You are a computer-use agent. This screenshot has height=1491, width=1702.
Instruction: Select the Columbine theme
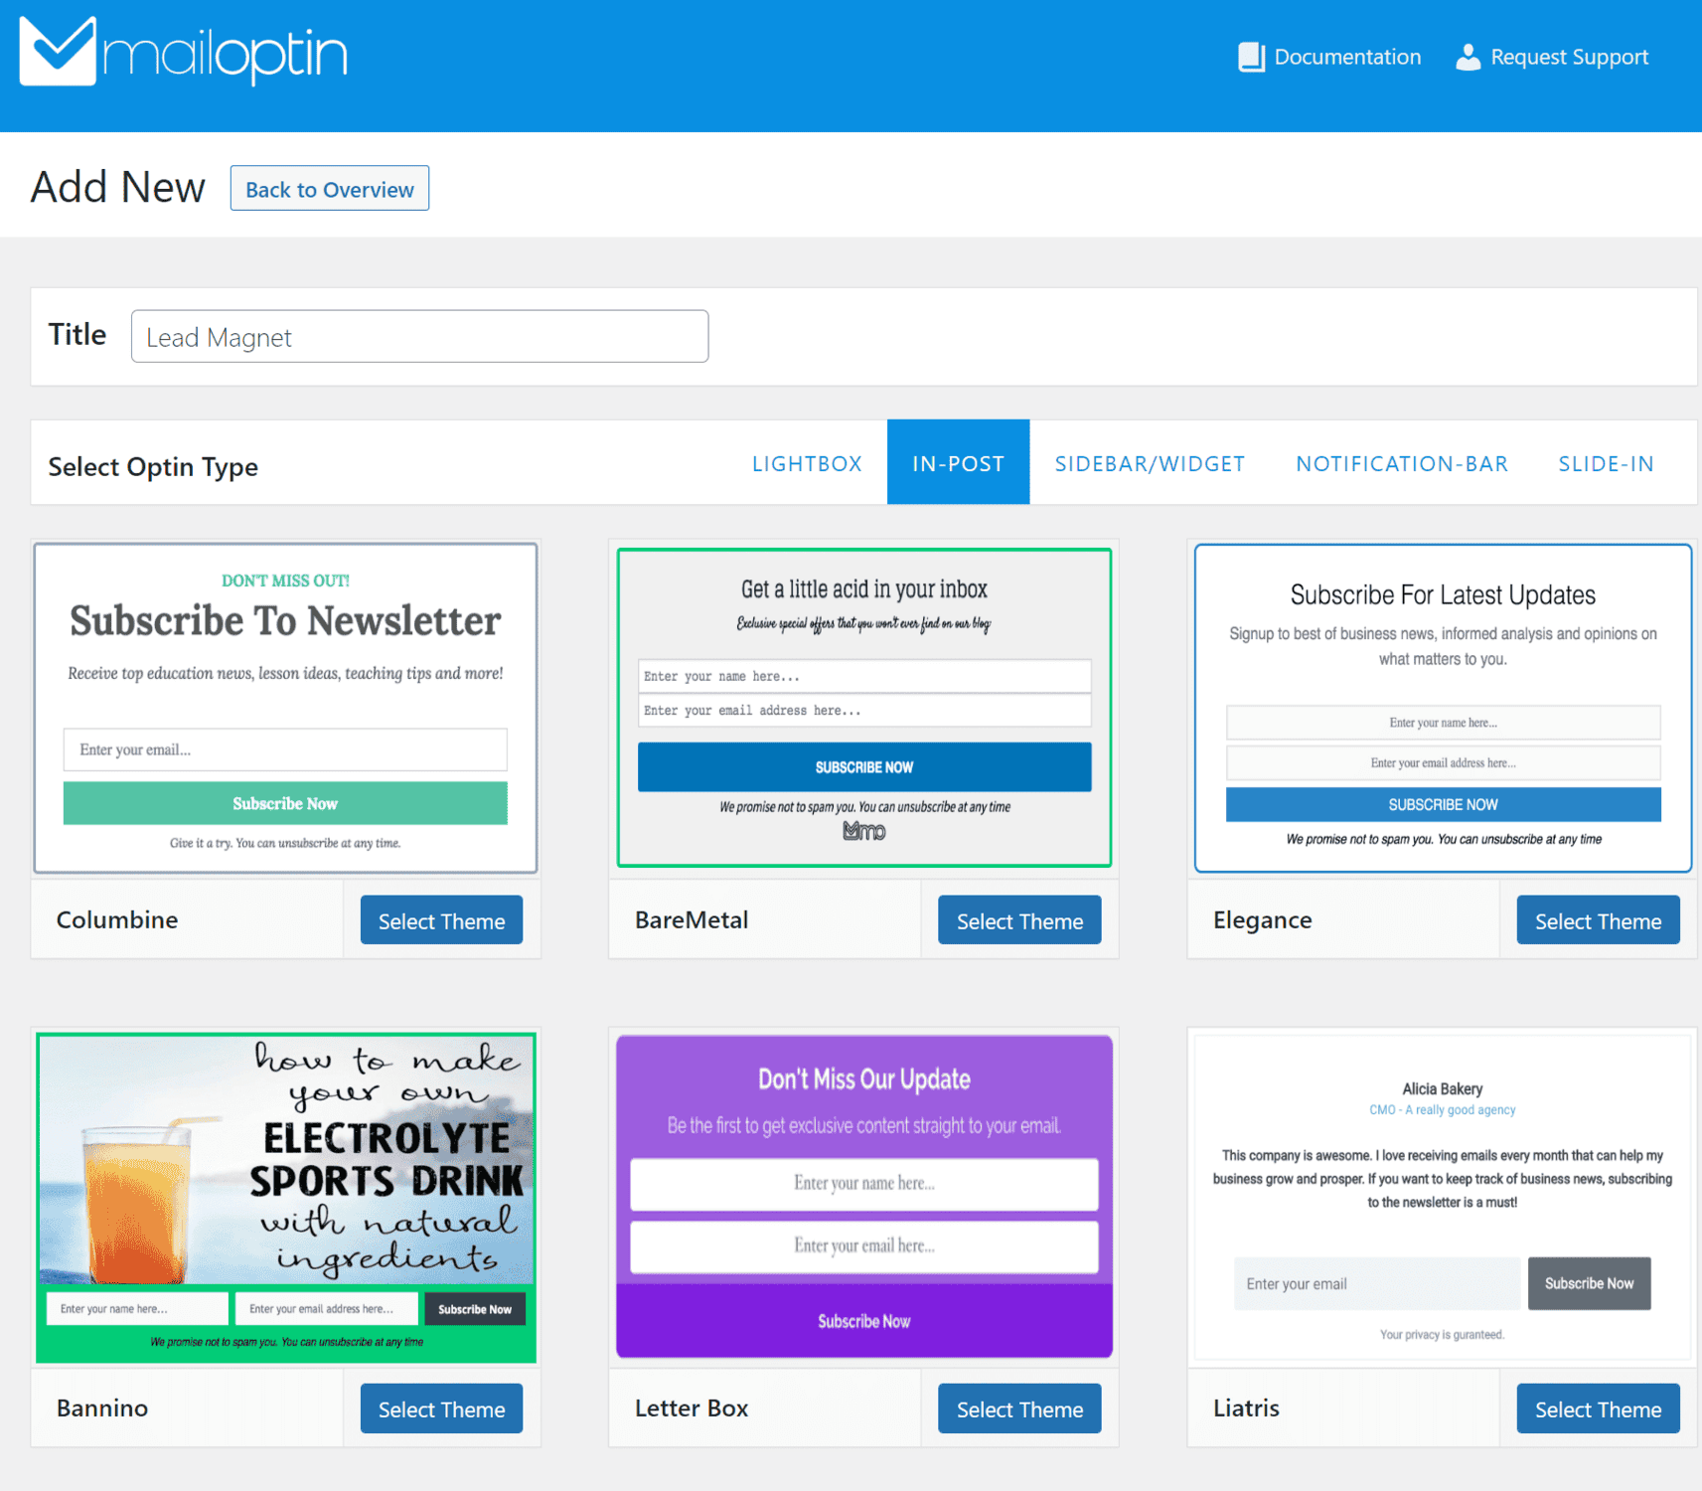coord(441,920)
